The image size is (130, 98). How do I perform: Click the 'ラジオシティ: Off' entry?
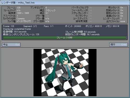[83, 16]
